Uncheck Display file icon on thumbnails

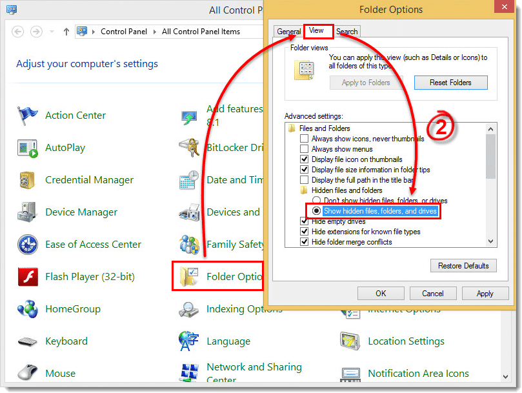[x=304, y=159]
